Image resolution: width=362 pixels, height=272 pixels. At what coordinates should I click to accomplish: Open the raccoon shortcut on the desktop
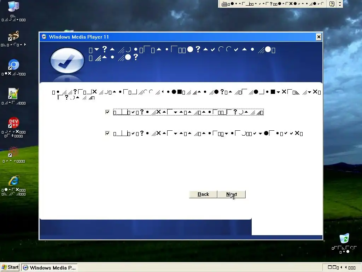14,36
